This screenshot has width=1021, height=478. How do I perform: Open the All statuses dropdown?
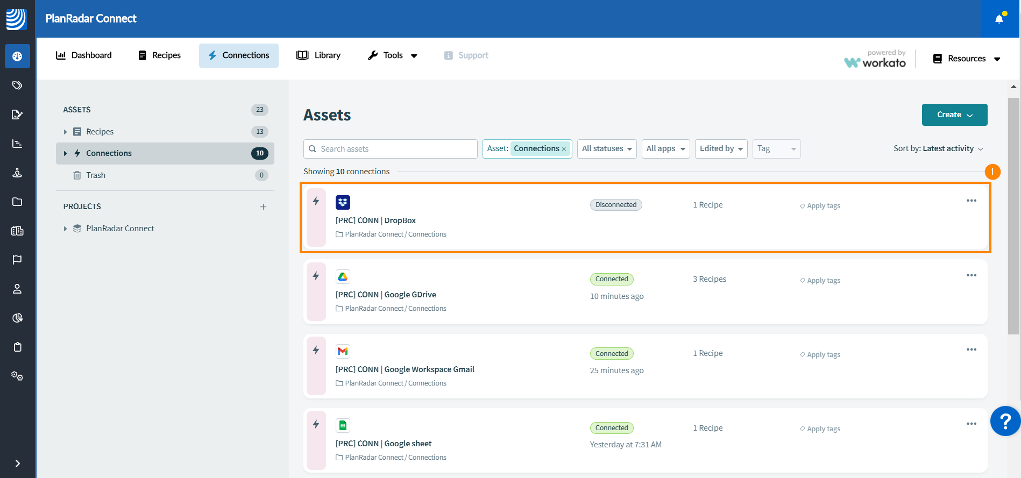(607, 149)
